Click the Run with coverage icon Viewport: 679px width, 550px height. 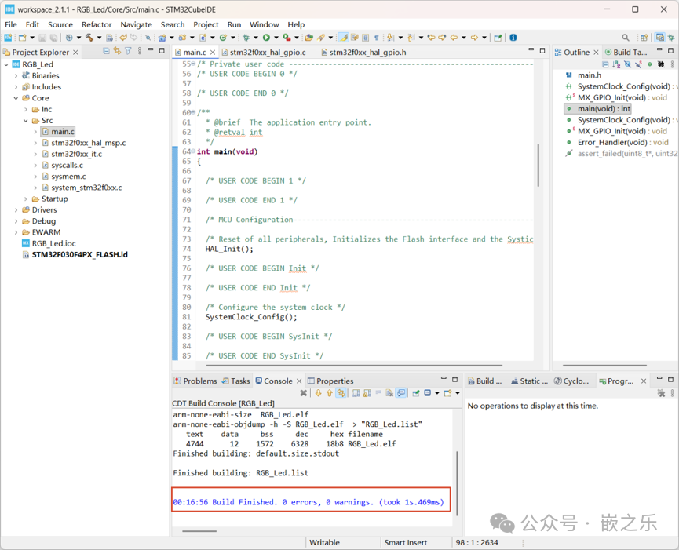[287, 37]
